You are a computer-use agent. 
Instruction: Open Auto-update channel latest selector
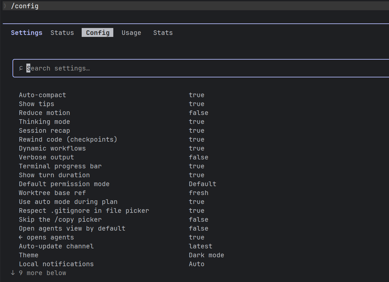pos(201,246)
